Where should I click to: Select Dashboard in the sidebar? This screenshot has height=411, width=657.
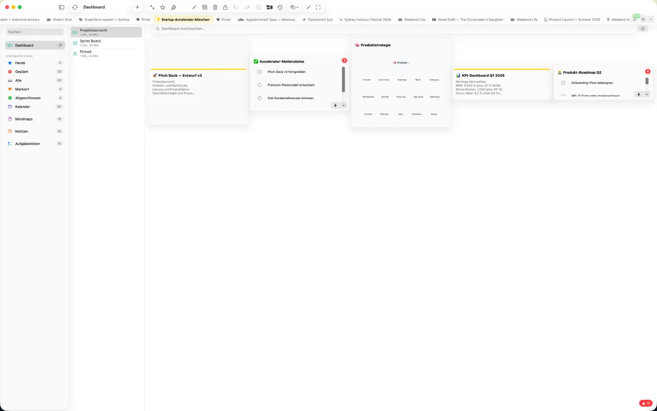35,45
